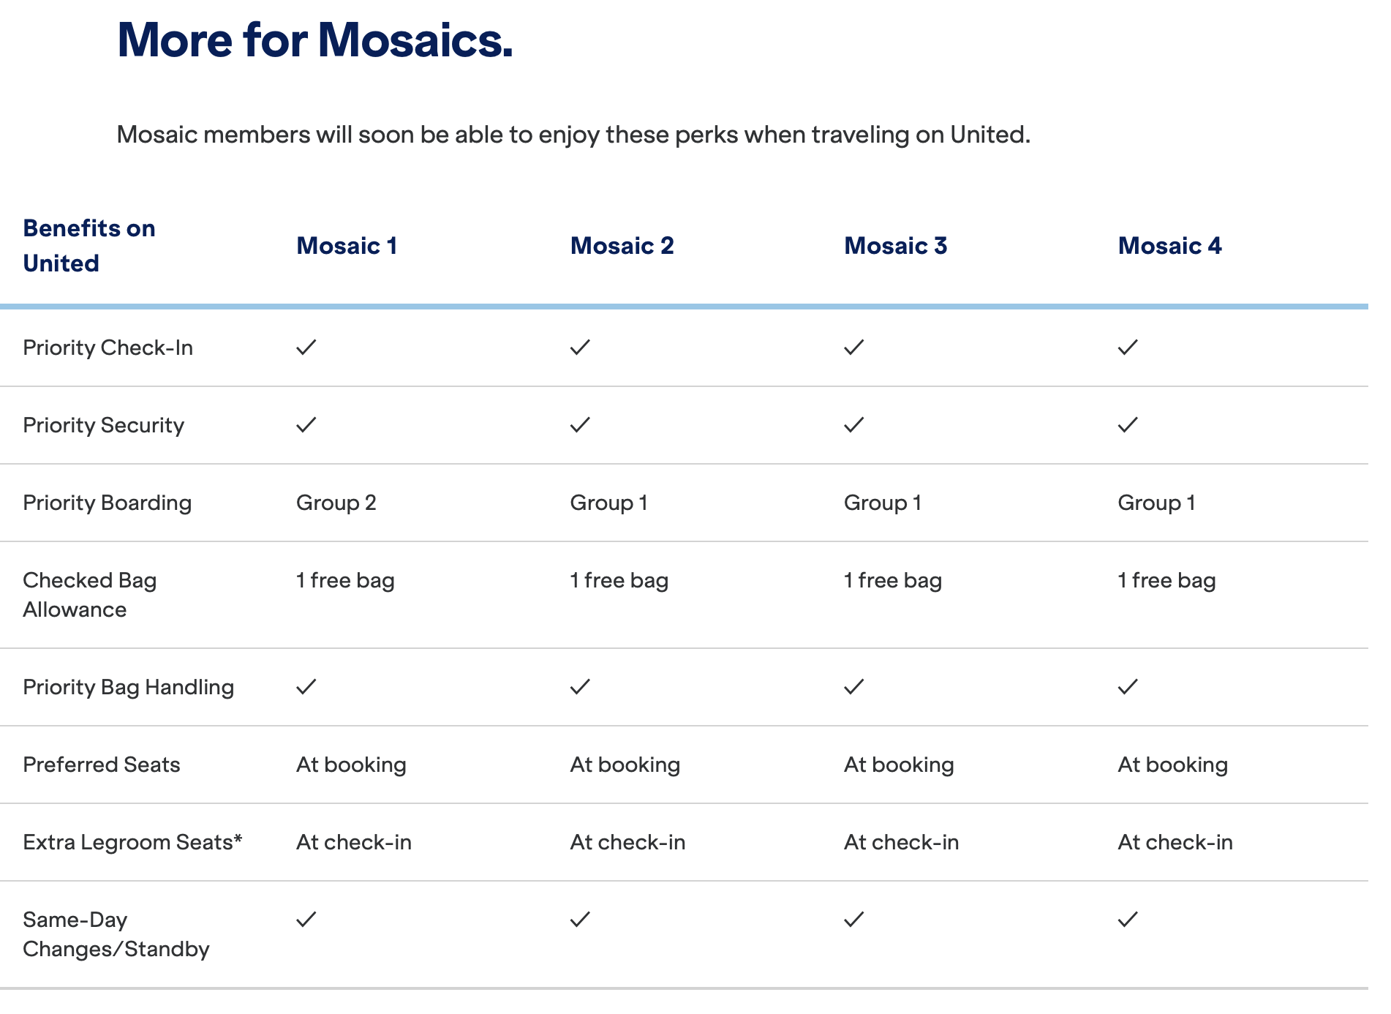This screenshot has width=1391, height=1014.
Task: Click Mosaic 2's At booking cell
Action: click(625, 765)
